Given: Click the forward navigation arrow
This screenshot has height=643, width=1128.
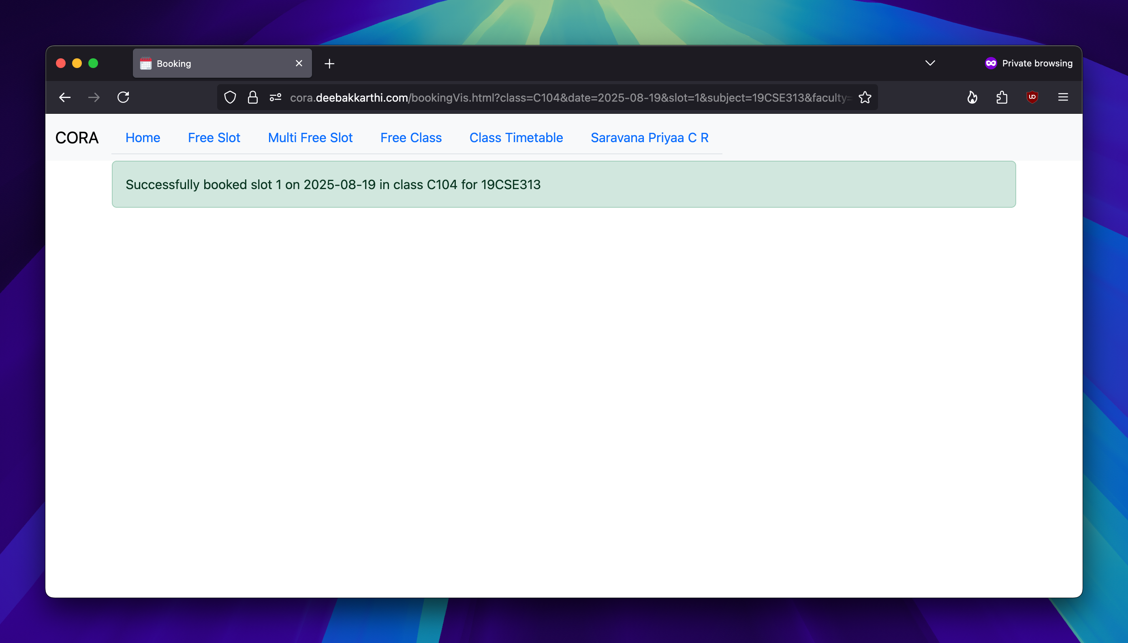Looking at the screenshot, I should pos(94,97).
